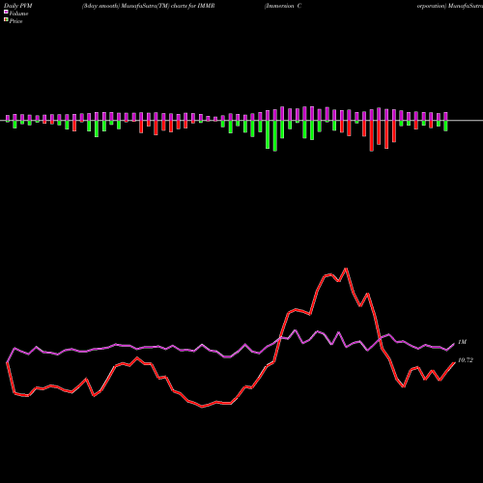Click the peak of the red price line
The height and width of the screenshot is (483, 483).
coord(346,269)
